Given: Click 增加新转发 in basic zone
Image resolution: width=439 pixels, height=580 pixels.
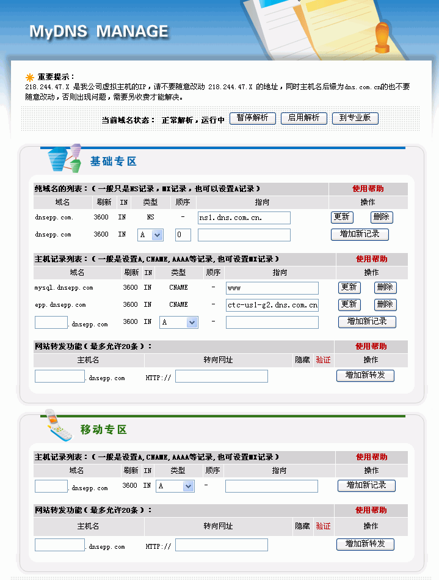Looking at the screenshot, I should pos(366,375).
